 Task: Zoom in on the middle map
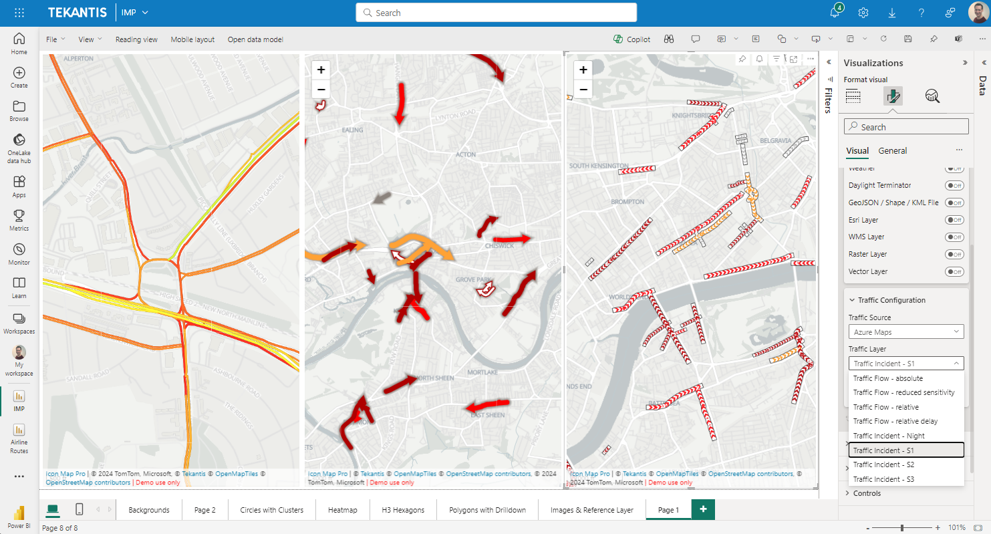(321, 69)
